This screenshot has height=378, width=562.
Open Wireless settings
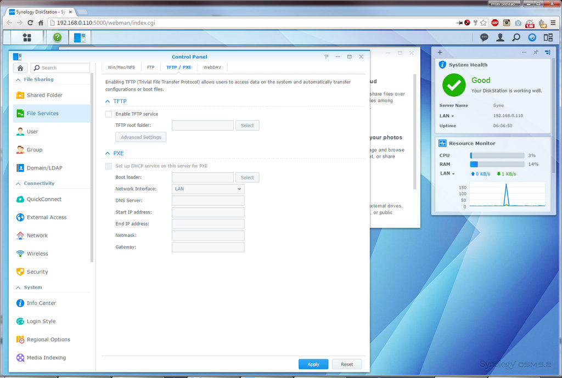point(52,253)
